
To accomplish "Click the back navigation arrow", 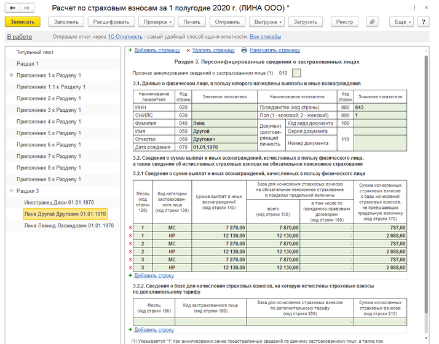I will click(x=12, y=7).
